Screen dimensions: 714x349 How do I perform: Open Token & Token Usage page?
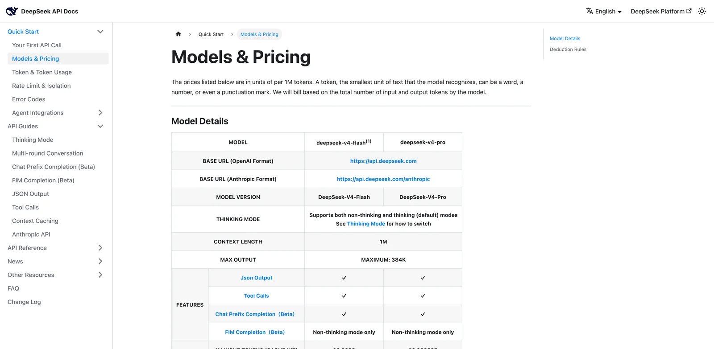42,72
